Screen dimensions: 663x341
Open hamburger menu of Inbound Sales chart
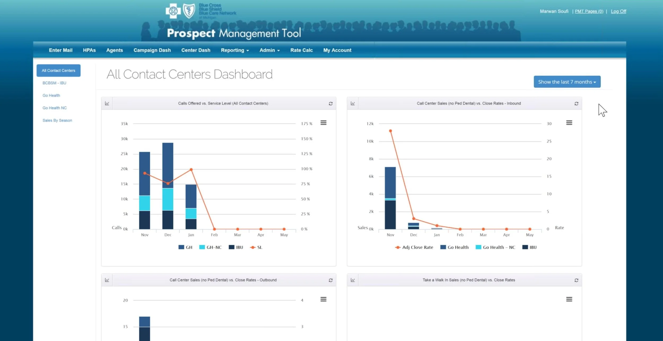pos(569,123)
